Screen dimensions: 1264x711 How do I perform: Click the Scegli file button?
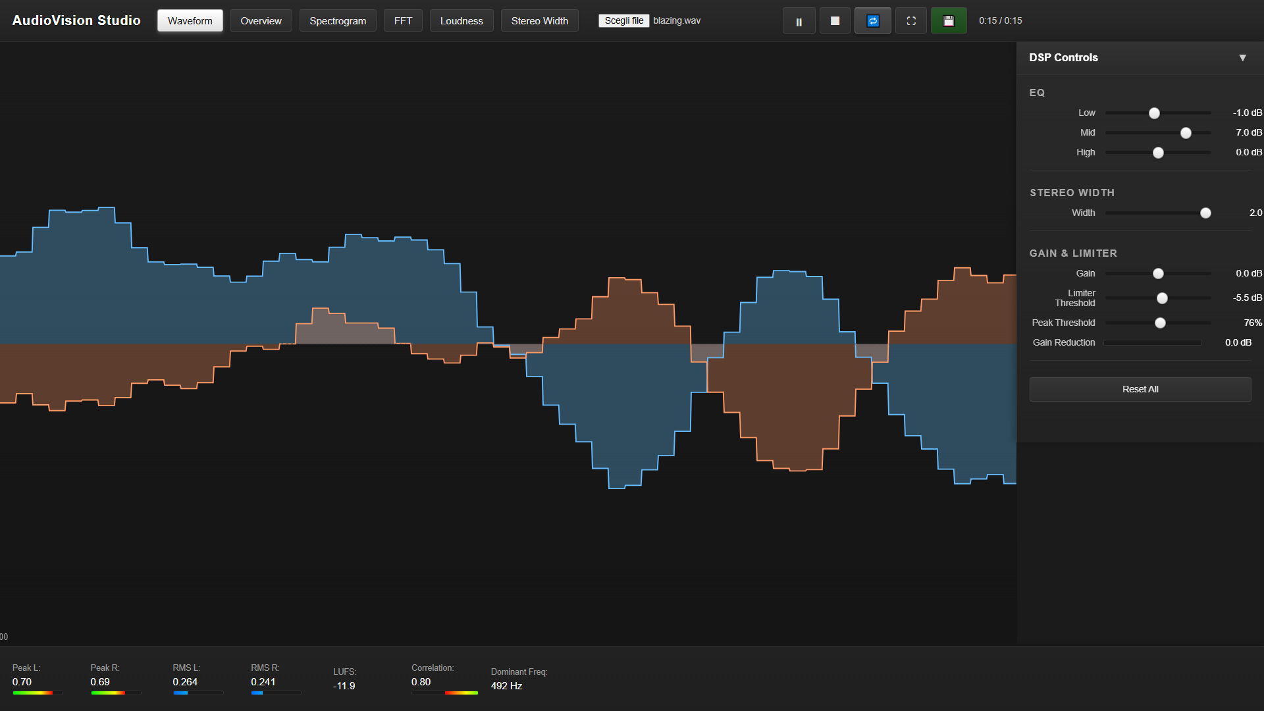[623, 21]
